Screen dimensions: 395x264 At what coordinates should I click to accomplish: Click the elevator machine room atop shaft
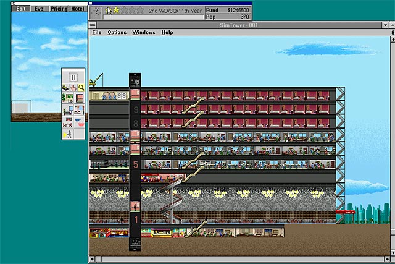[135, 80]
